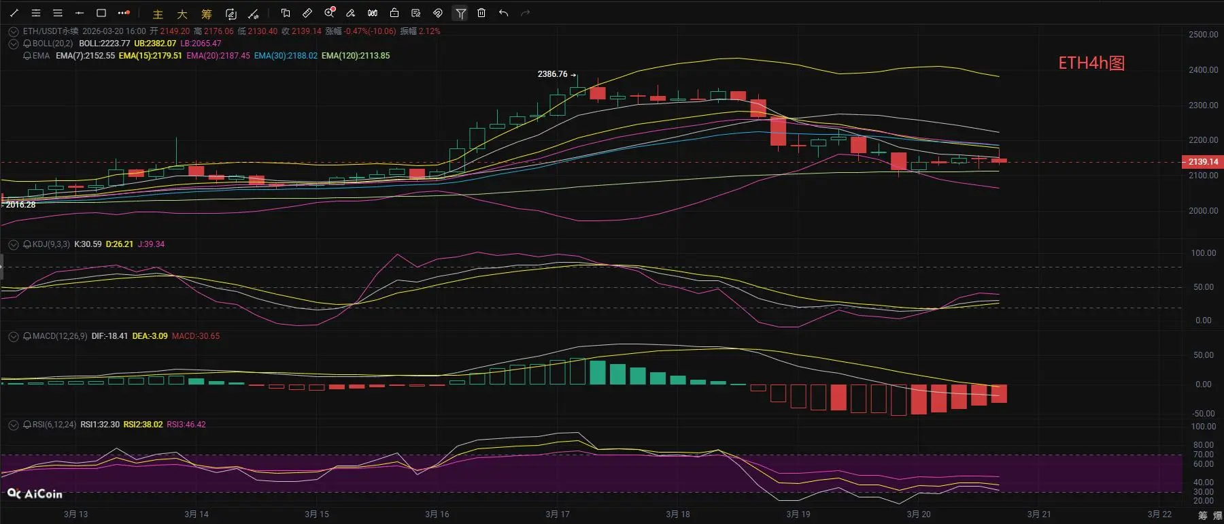Screen dimensions: 1224x524
Task: Click the BOLL:2223.77 middle band value
Action: pos(105,44)
